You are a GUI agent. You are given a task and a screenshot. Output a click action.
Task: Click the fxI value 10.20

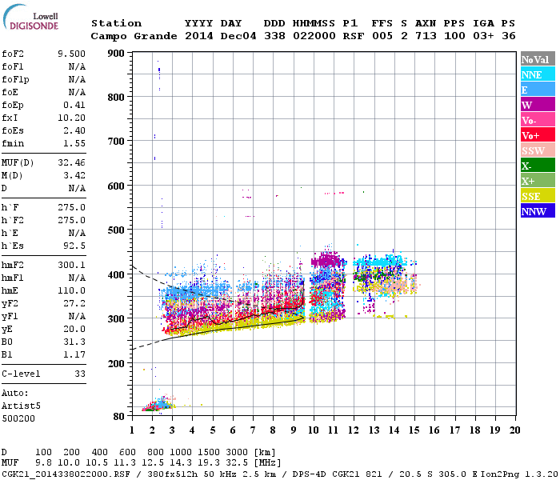[71, 118]
